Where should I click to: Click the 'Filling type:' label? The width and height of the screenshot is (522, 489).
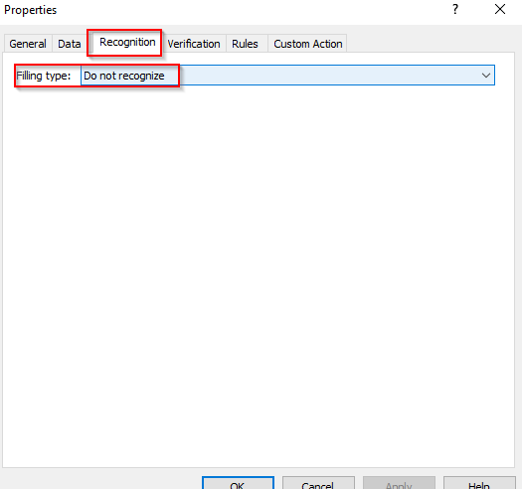coord(44,76)
